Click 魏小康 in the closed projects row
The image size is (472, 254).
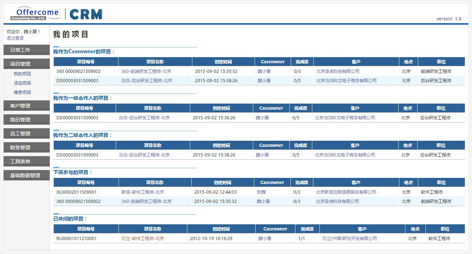click(265, 239)
